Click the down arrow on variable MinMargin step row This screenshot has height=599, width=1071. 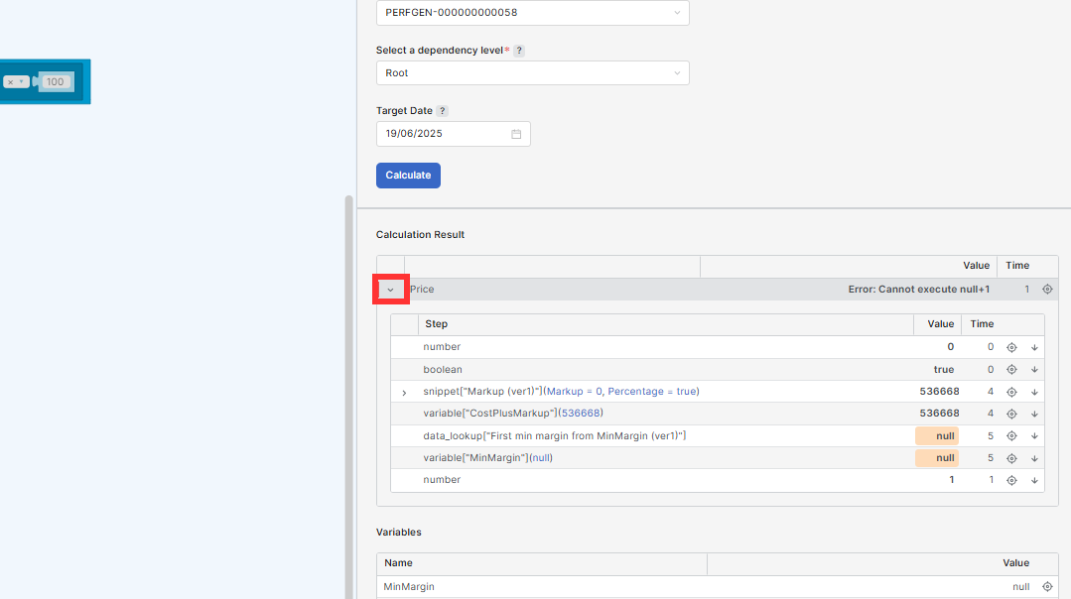point(1034,458)
